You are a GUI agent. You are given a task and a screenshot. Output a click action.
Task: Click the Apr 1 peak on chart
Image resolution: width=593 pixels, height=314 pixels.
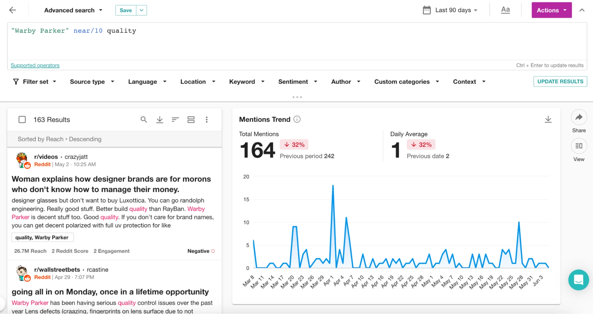tap(333, 185)
